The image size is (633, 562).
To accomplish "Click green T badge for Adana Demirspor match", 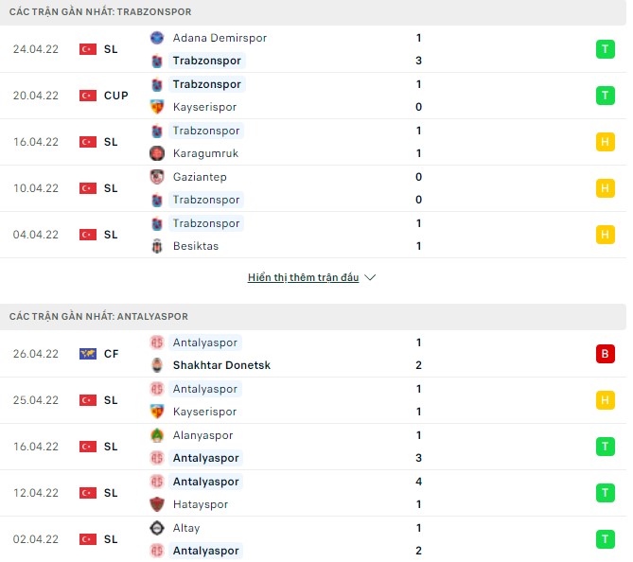I will 606,49.
